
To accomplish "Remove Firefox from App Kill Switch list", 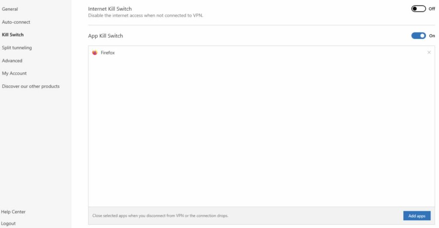I will point(429,52).
